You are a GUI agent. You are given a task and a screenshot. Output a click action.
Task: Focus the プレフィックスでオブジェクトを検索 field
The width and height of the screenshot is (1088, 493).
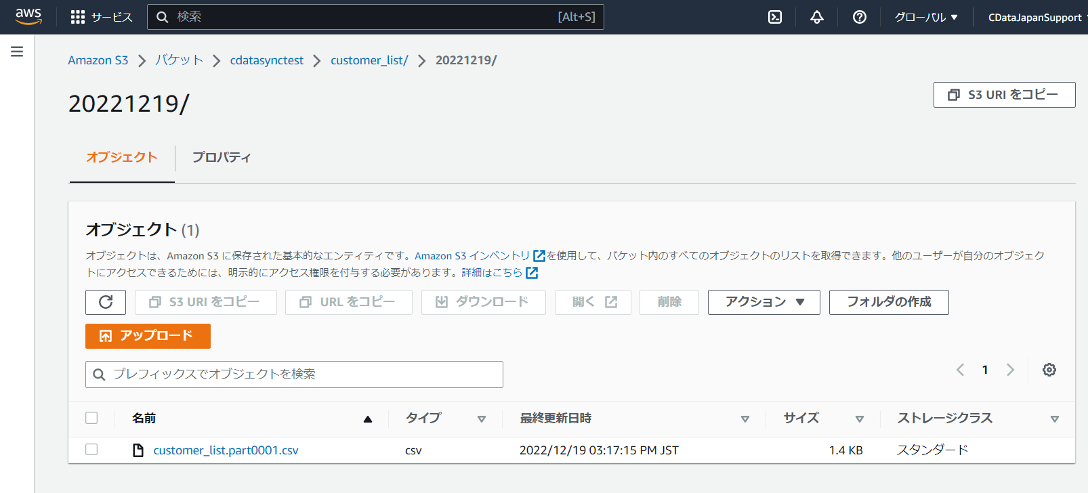294,374
